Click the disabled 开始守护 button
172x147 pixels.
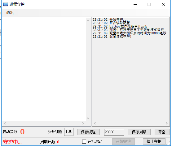tap(123, 142)
